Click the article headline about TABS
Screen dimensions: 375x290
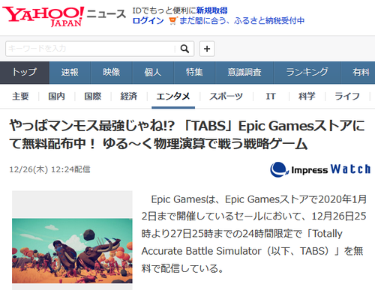(x=187, y=135)
